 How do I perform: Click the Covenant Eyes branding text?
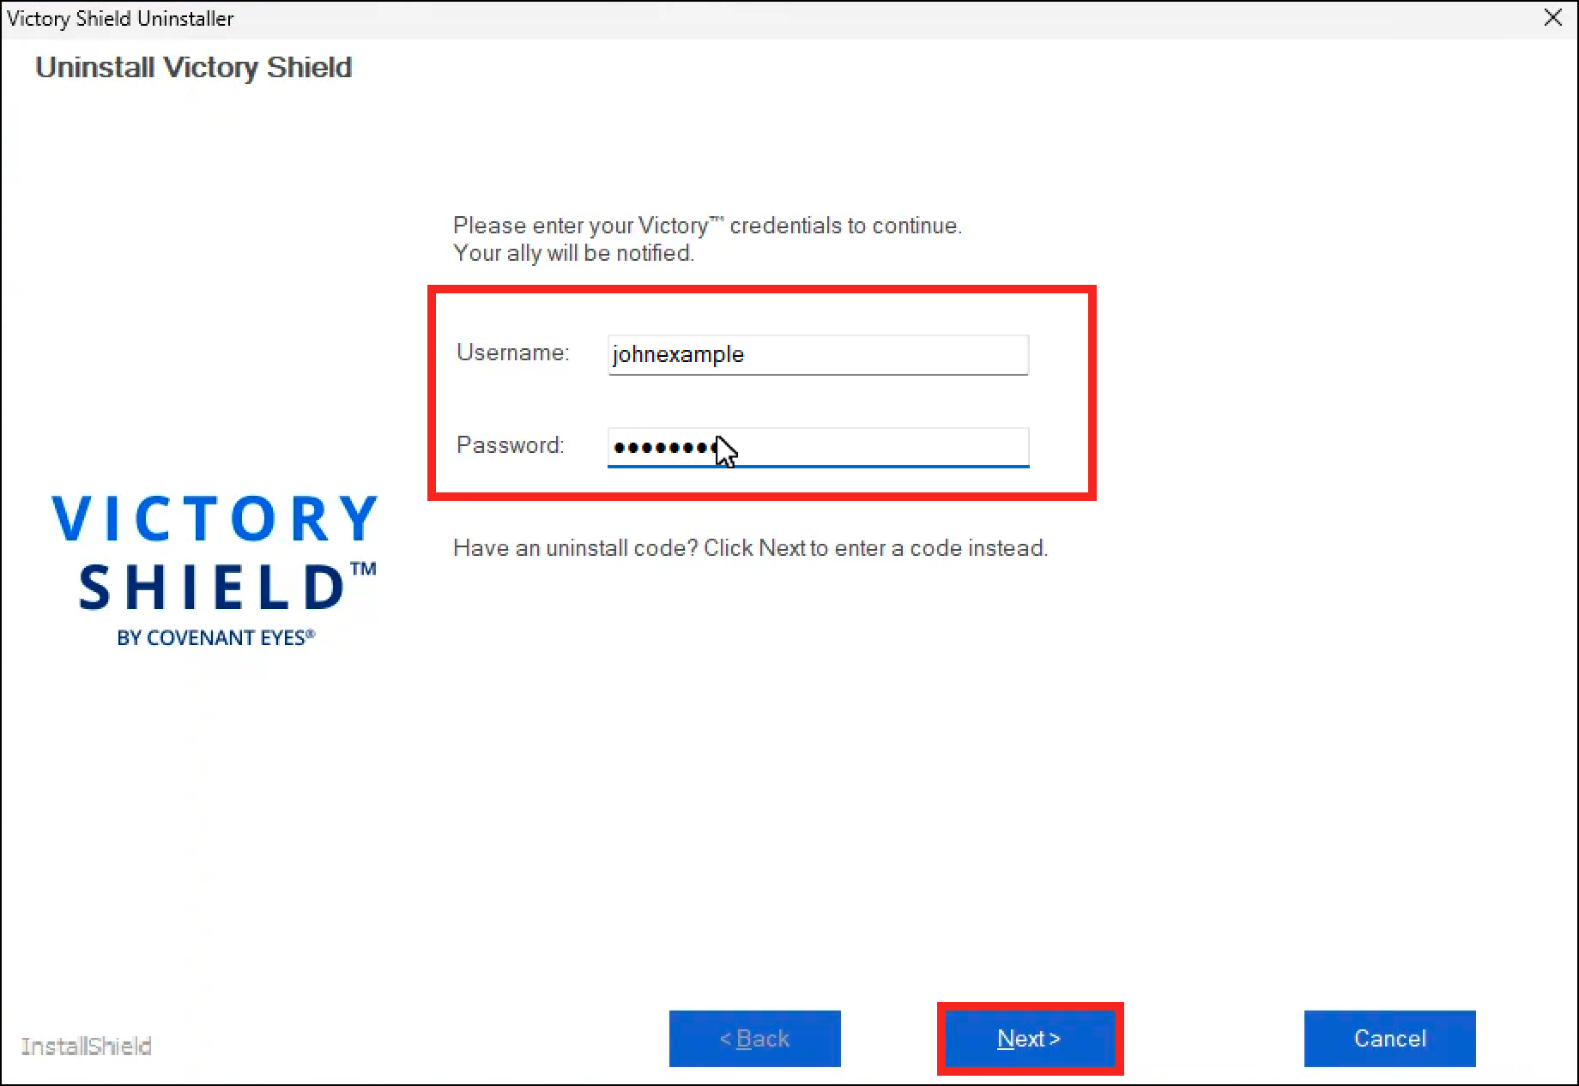coord(215,637)
